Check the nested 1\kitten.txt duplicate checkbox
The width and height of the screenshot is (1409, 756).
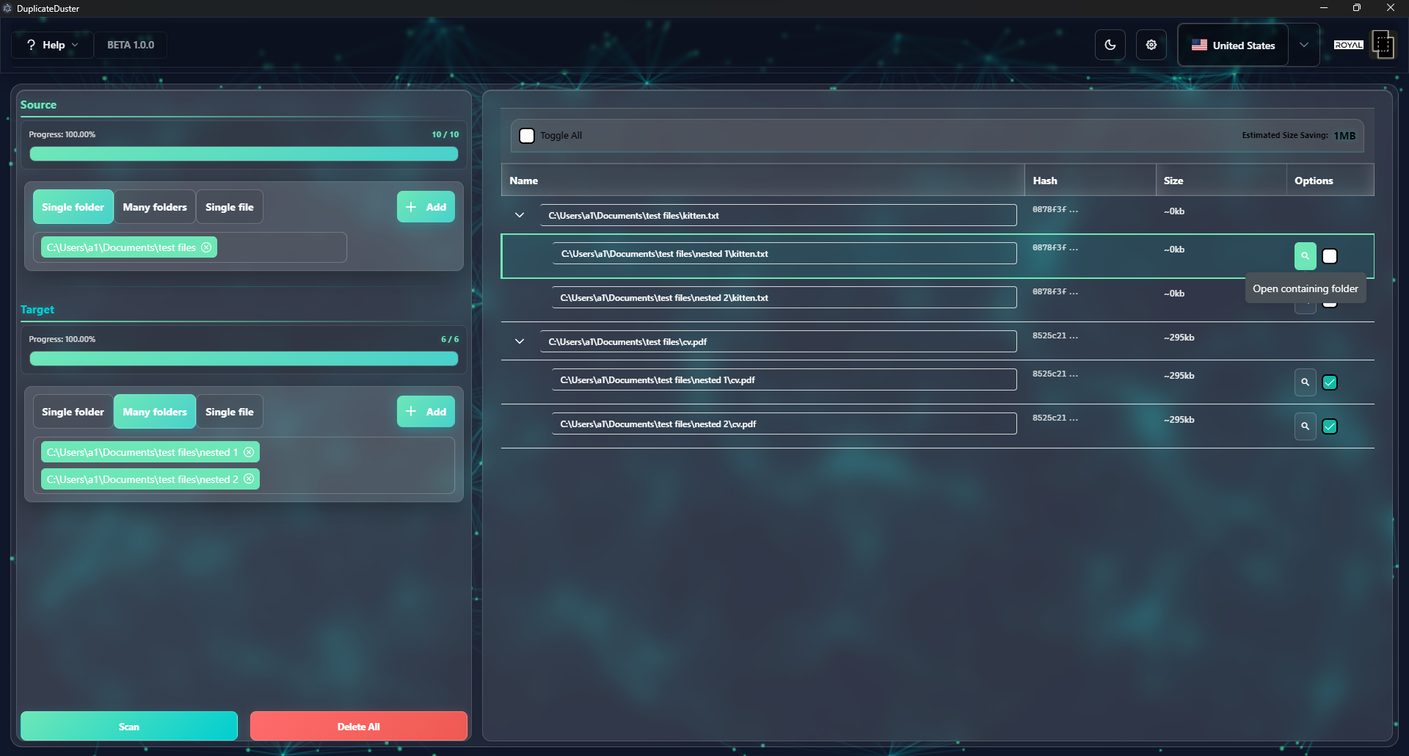click(x=1330, y=256)
